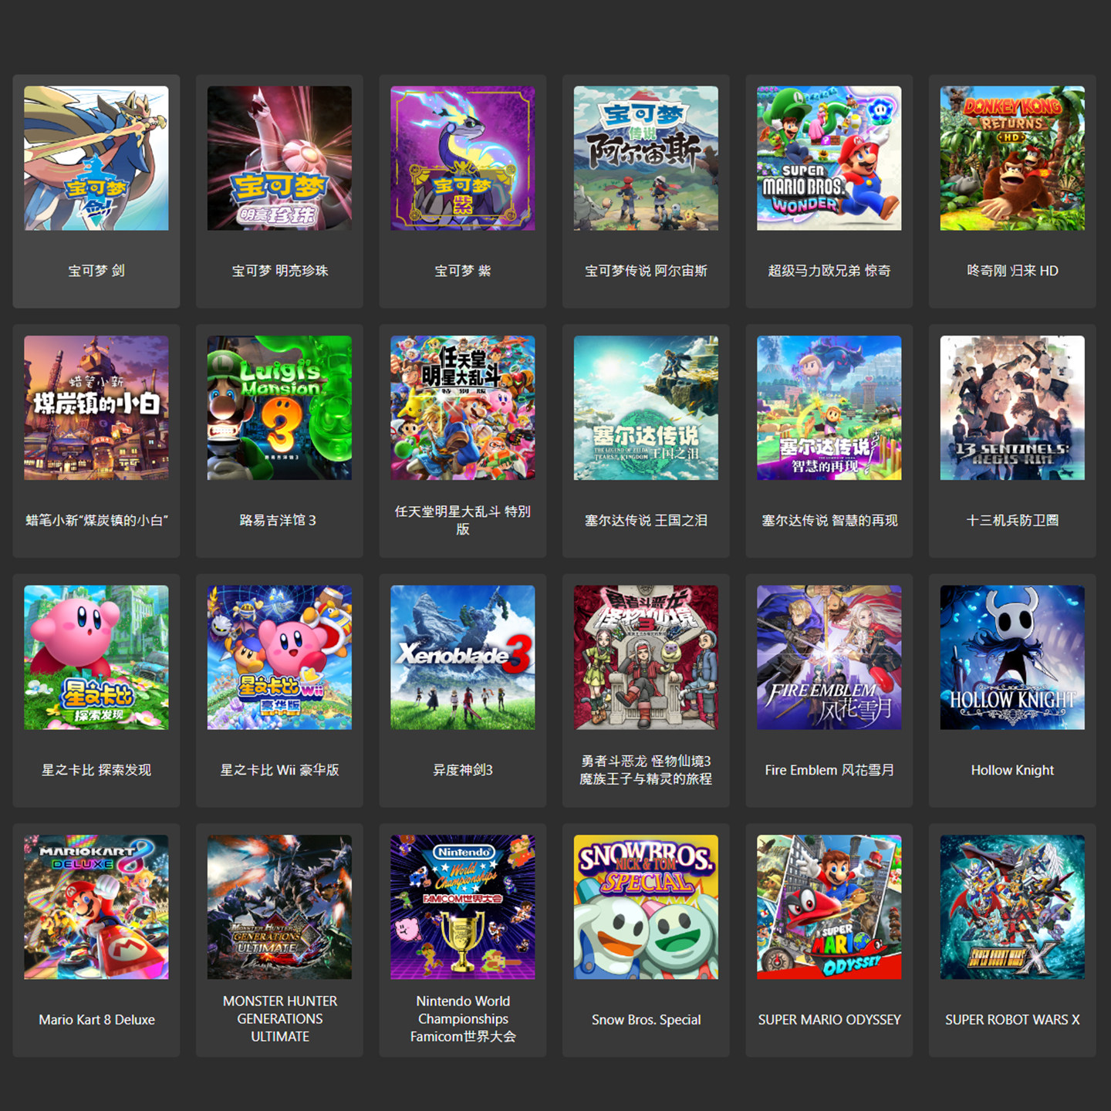The height and width of the screenshot is (1111, 1111).
Task: Click the 星之卡比 Wii 豪华版 cover image
Action: tap(279, 657)
